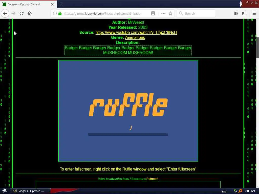Follow the Animations genre link

click(135, 38)
